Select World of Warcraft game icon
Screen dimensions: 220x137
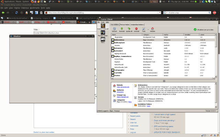click(103, 26)
